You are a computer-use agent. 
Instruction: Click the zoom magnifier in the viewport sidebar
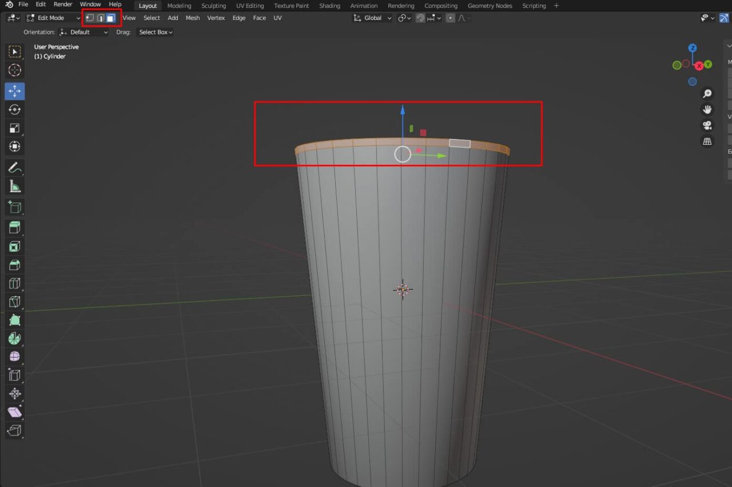coord(707,93)
